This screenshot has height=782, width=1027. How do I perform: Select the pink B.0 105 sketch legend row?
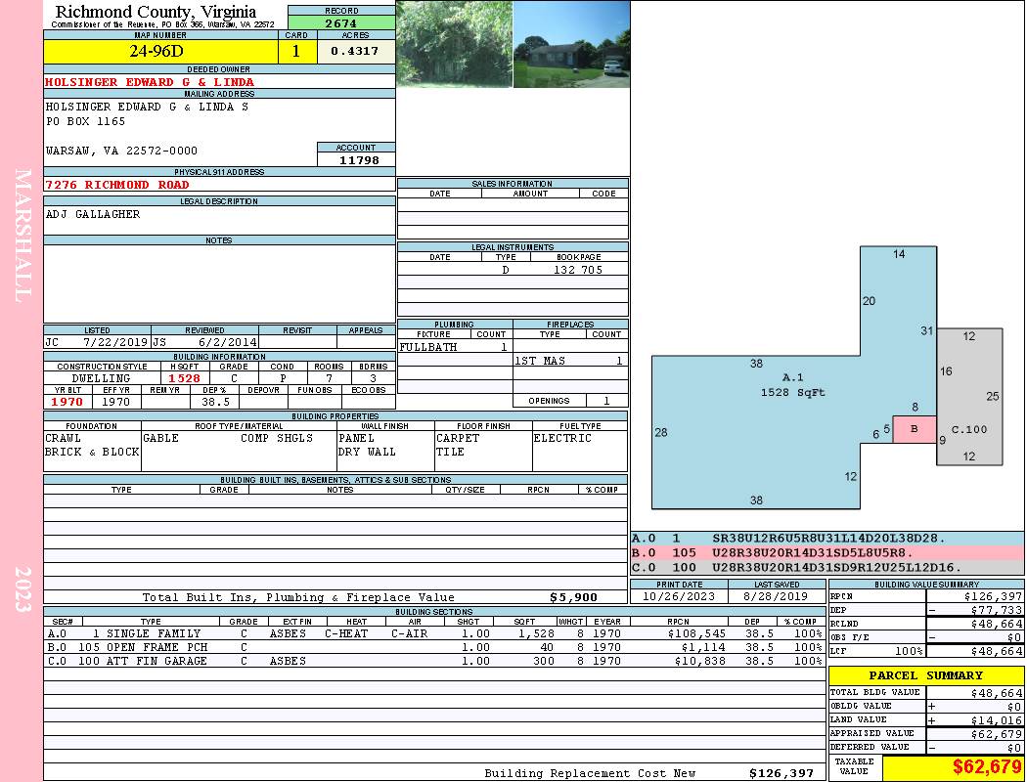[826, 552]
